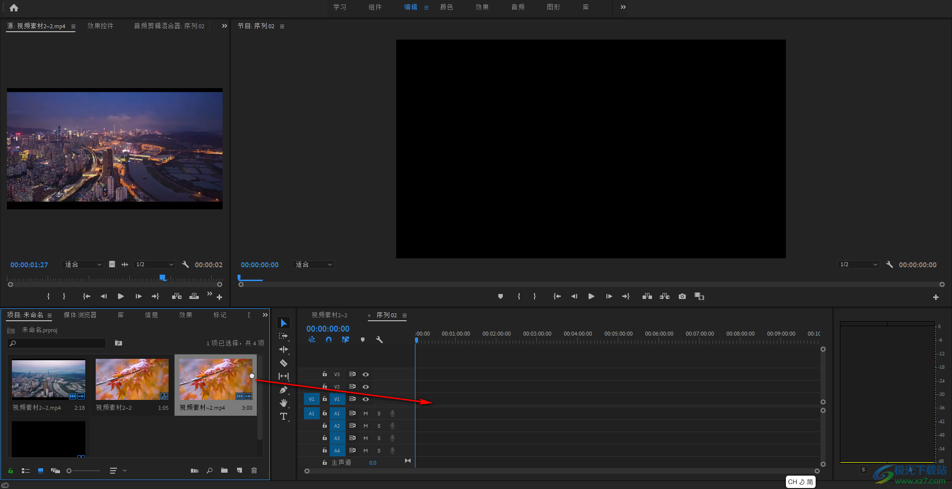Export frame with camera icon in Program monitor

click(682, 296)
